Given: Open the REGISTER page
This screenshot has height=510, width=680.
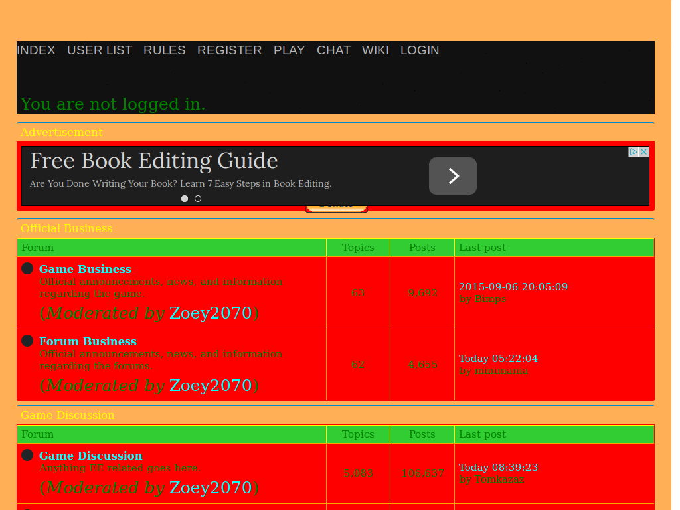Looking at the screenshot, I should click(229, 50).
